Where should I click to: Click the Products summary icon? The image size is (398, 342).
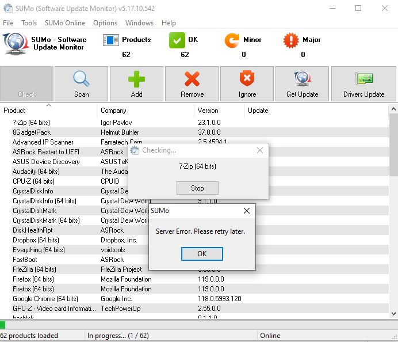tap(111, 40)
